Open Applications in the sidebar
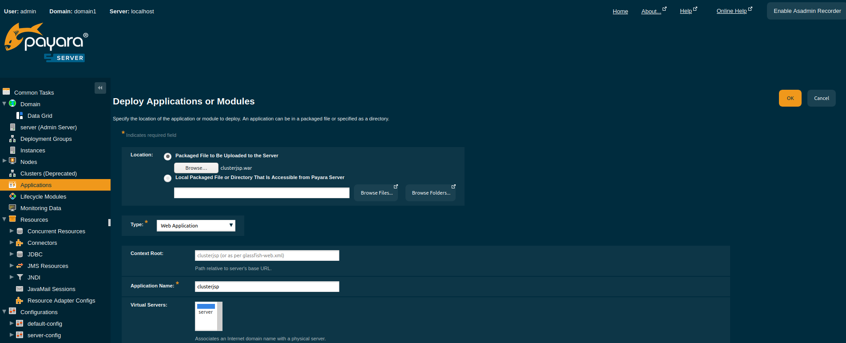The image size is (846, 343). pos(36,185)
